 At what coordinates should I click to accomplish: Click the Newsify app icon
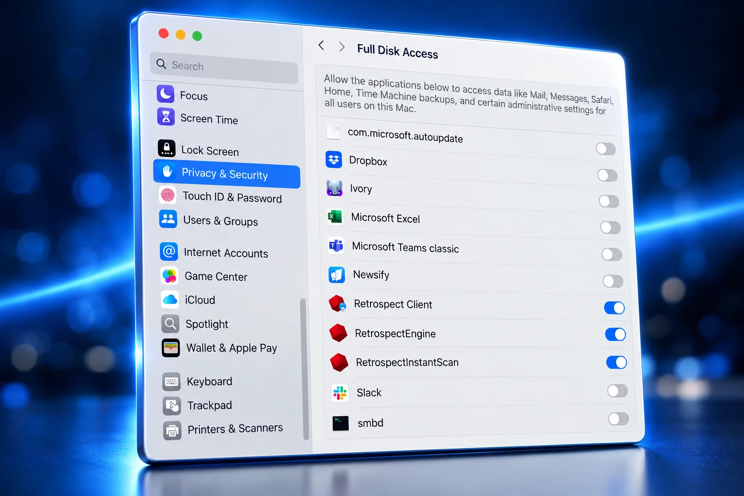[337, 275]
